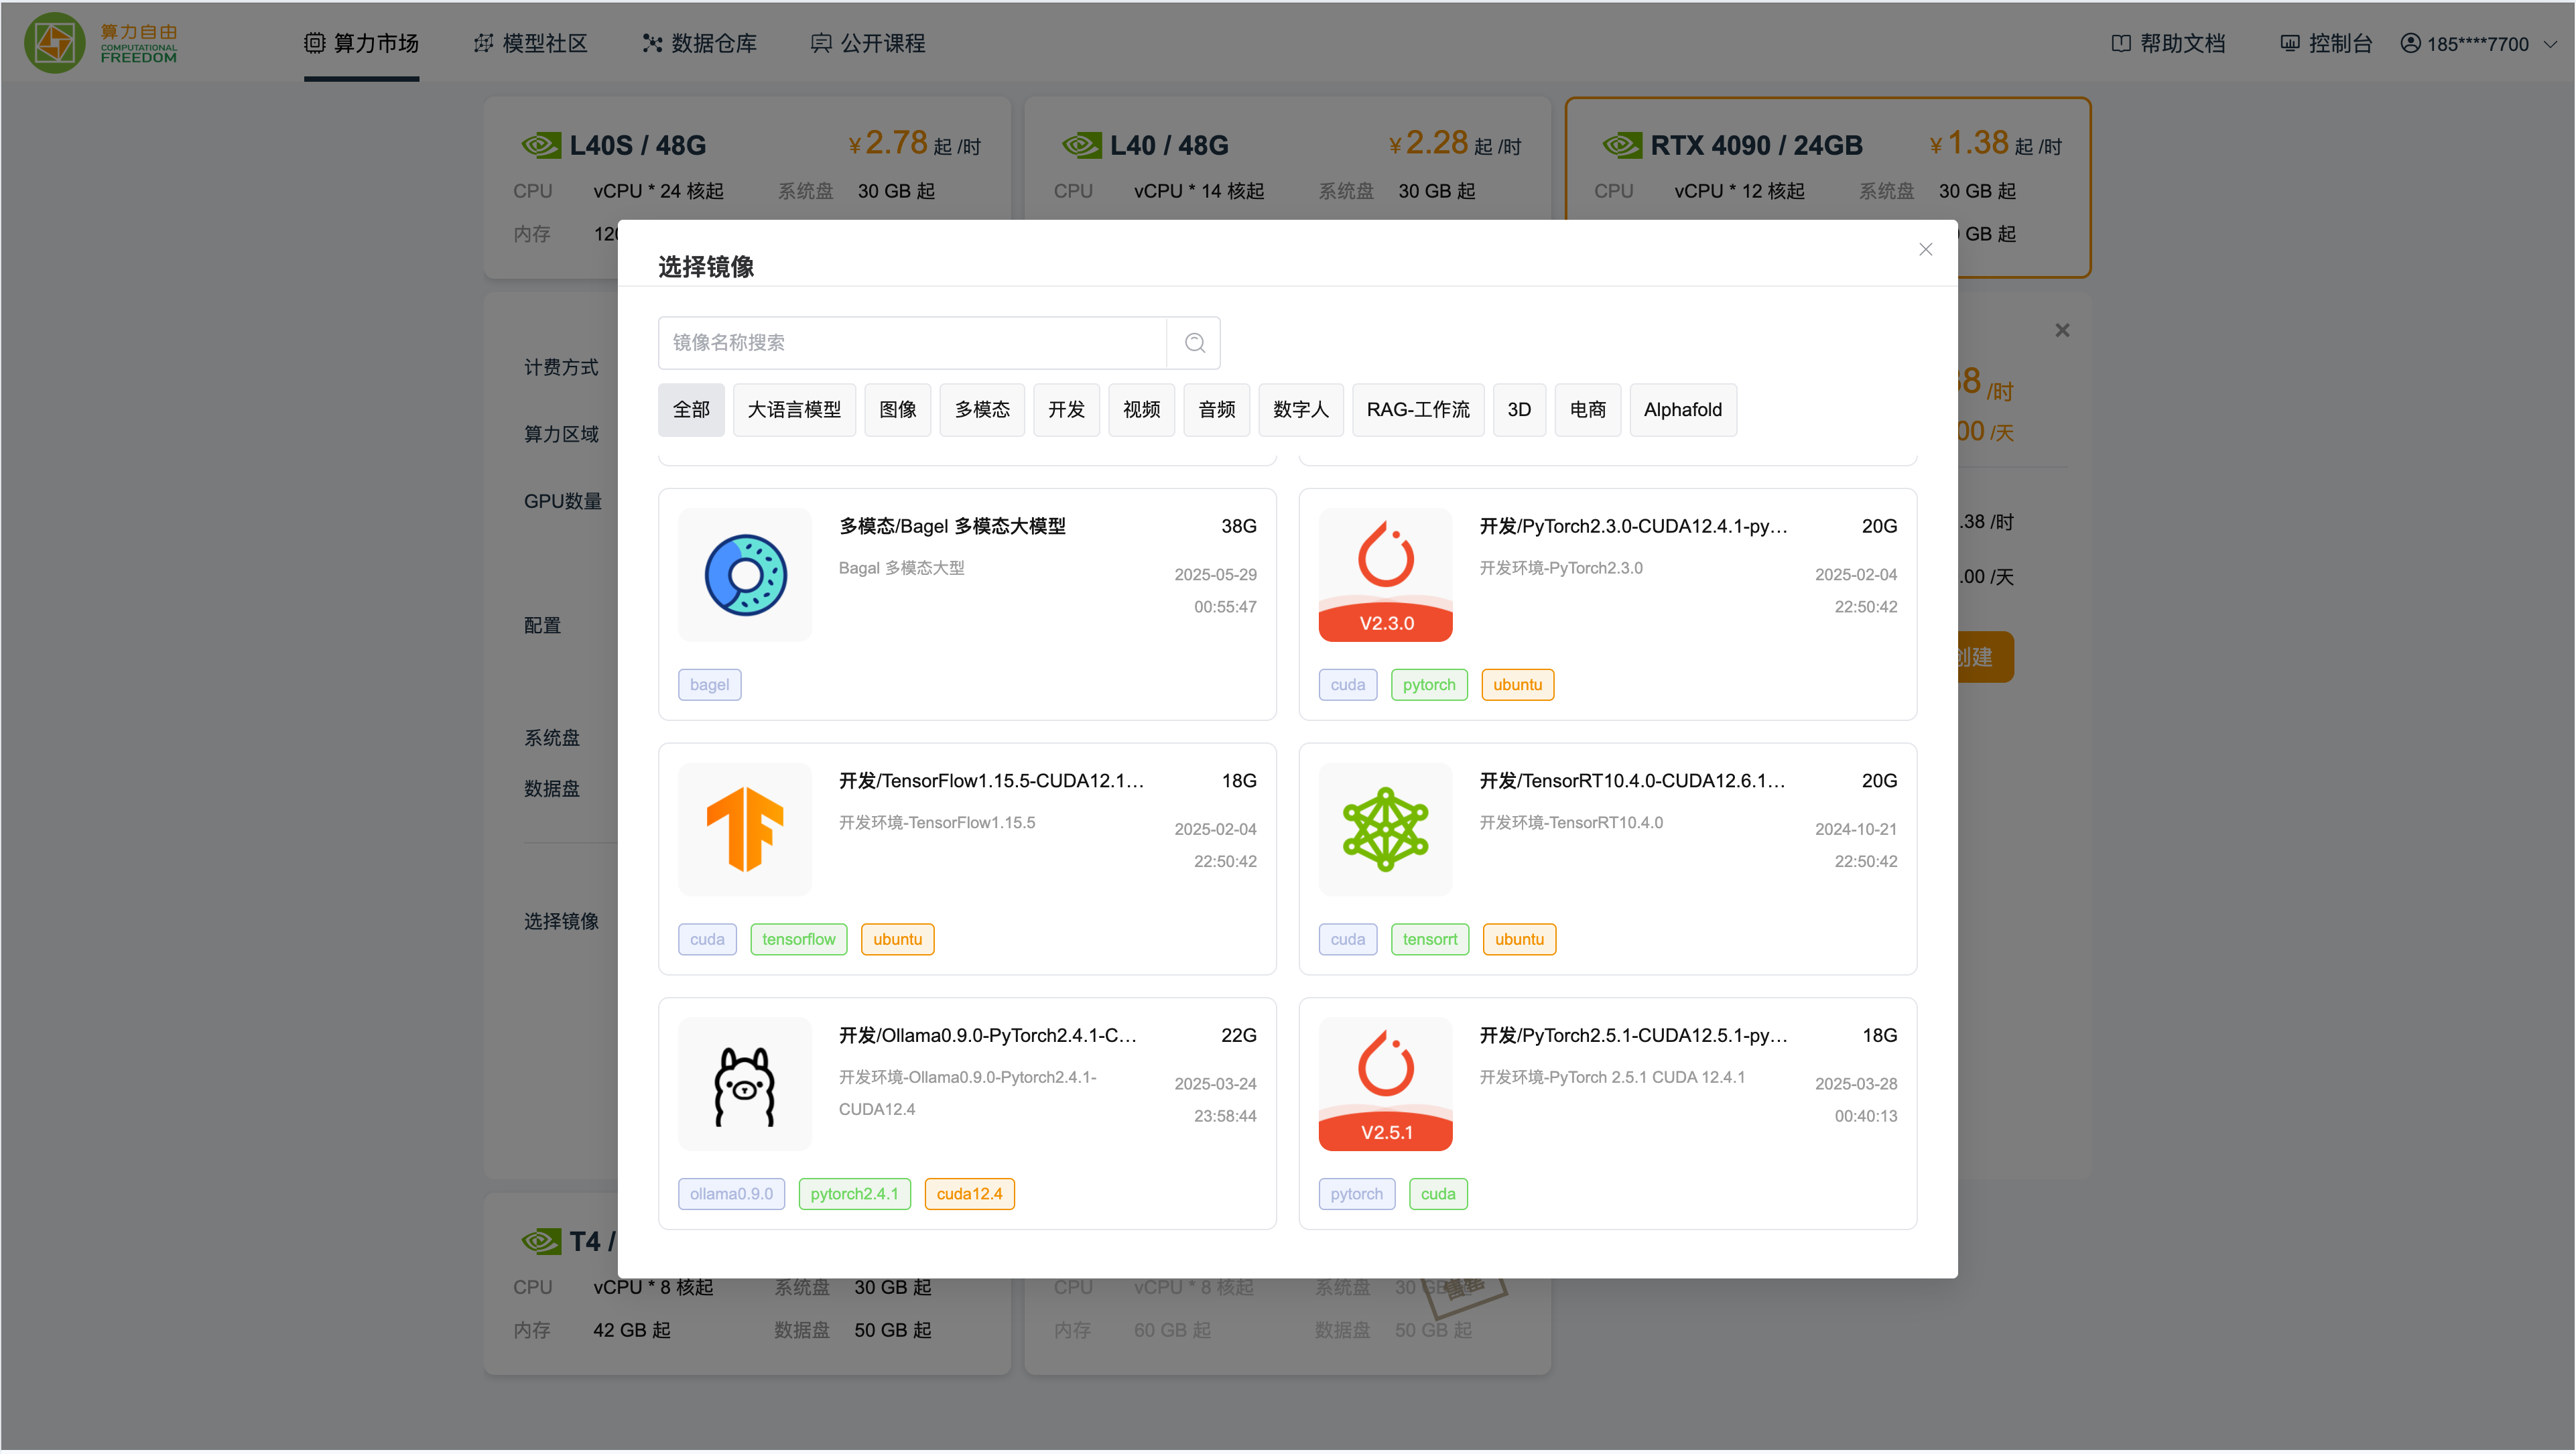The width and height of the screenshot is (2576, 1454).
Task: Select the TensorRT green logo icon
Action: pyautogui.click(x=1385, y=829)
